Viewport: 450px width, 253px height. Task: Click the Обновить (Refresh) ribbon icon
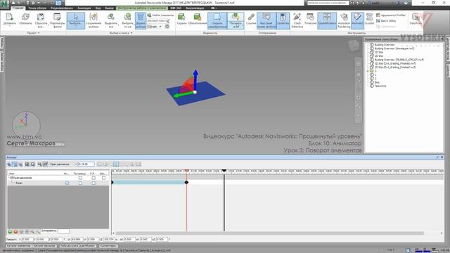pos(25,20)
